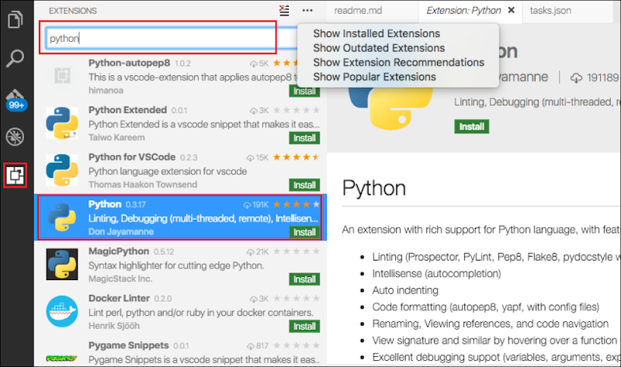Viewport: 621px width, 367px height.
Task: Select Show Extension Recommendations
Action: pyautogui.click(x=398, y=63)
